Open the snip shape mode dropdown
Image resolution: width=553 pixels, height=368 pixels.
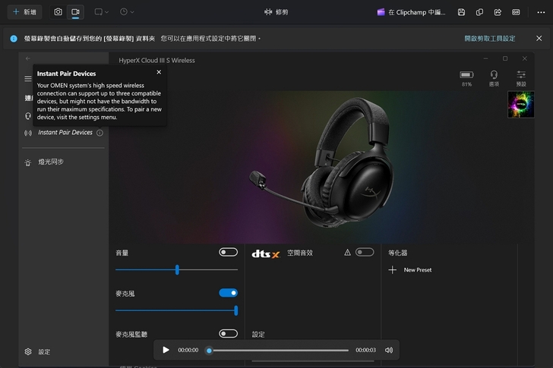pos(102,12)
